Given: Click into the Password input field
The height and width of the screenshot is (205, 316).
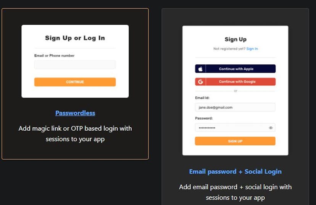Looking at the screenshot, I should pyautogui.click(x=231, y=128).
